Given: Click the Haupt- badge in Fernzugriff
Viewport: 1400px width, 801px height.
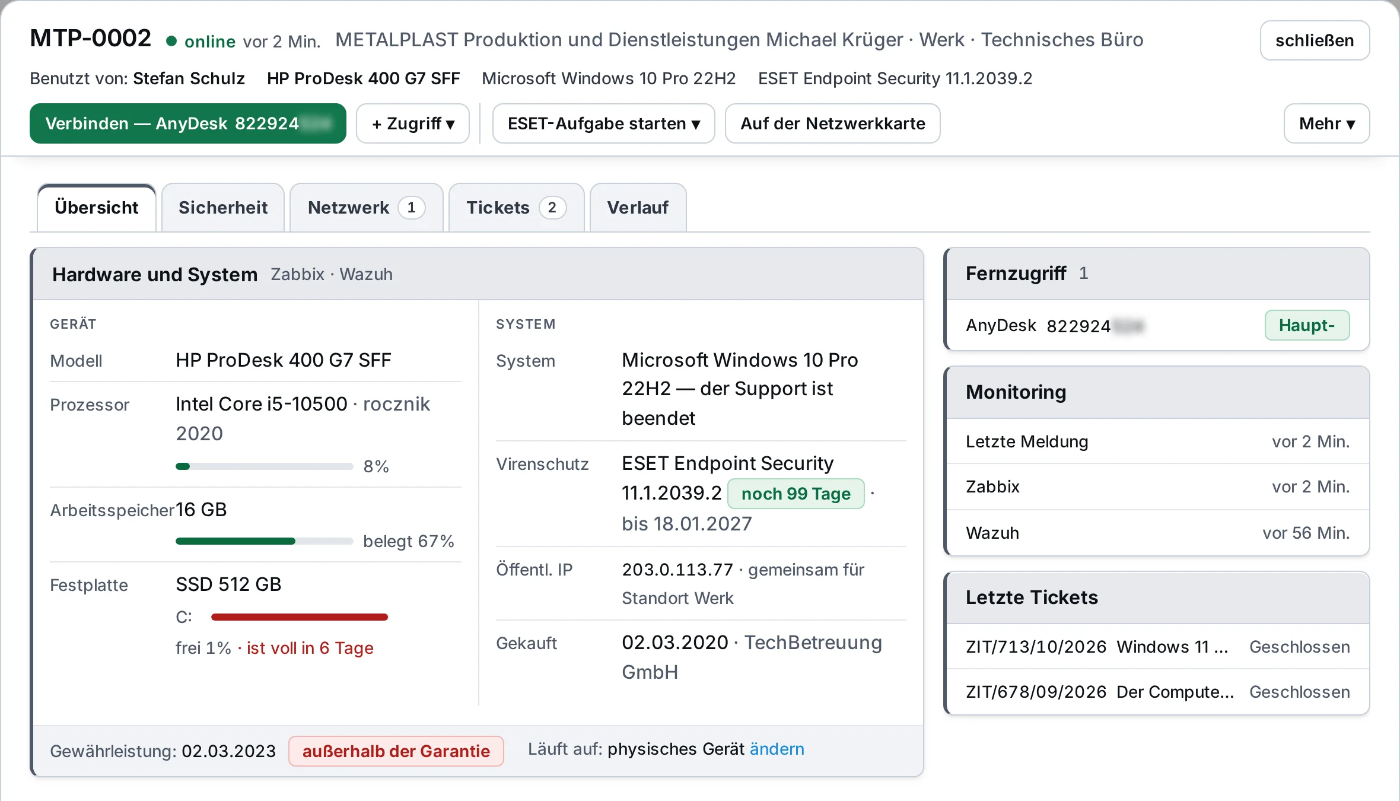Looking at the screenshot, I should pos(1307,325).
